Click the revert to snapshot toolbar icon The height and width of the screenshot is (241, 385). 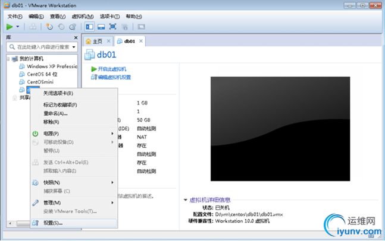click(x=61, y=27)
